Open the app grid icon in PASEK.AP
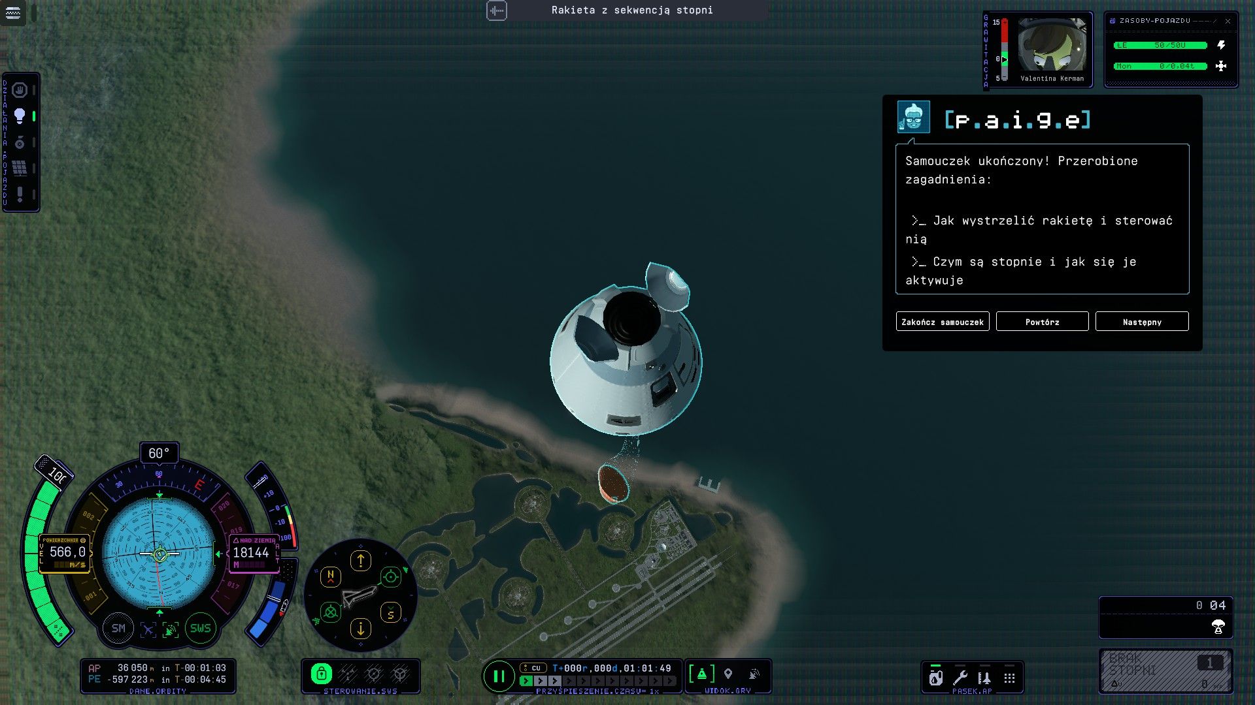The height and width of the screenshot is (705, 1255). 1009,678
